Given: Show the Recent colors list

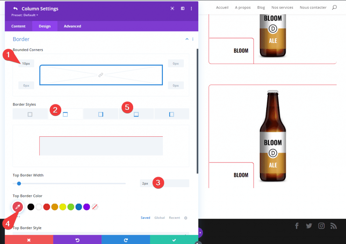Looking at the screenshot, I should (174, 218).
